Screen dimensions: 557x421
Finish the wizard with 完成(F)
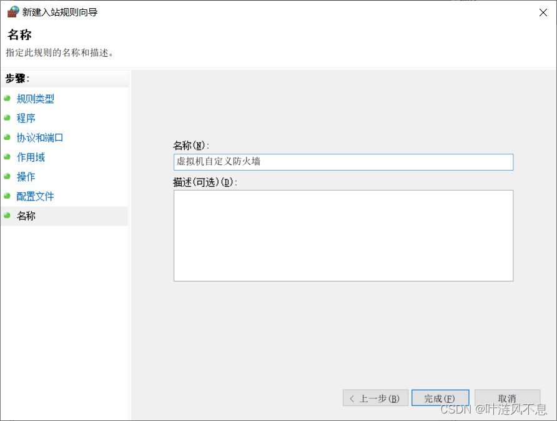[x=440, y=398]
